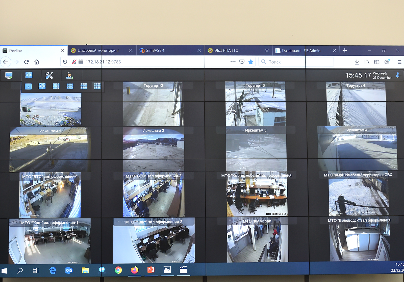Choose the sixteen-camera grid layout
The image size is (404, 282).
point(97,86)
